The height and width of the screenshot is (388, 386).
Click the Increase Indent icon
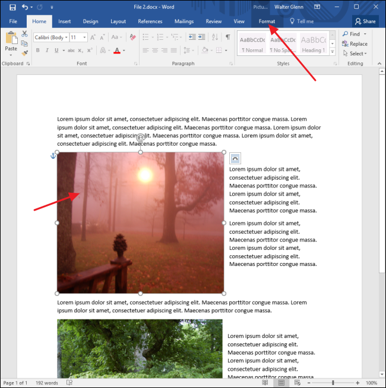point(201,37)
